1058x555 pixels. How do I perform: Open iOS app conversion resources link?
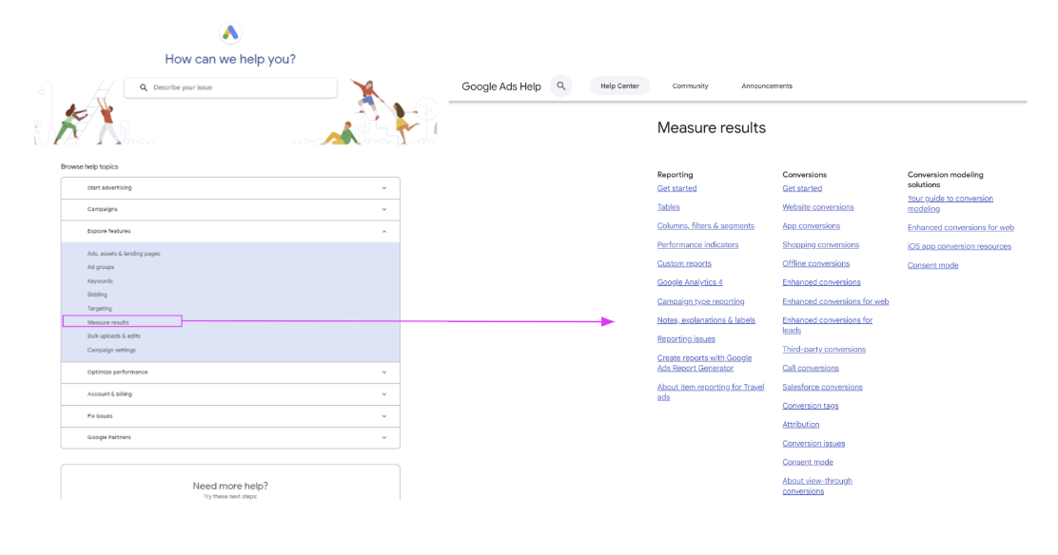tap(959, 247)
